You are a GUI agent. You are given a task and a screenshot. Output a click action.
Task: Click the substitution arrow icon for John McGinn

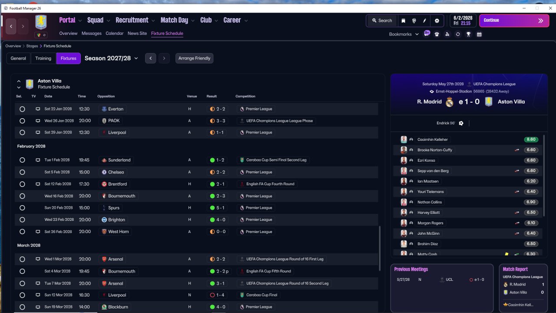[517, 233]
